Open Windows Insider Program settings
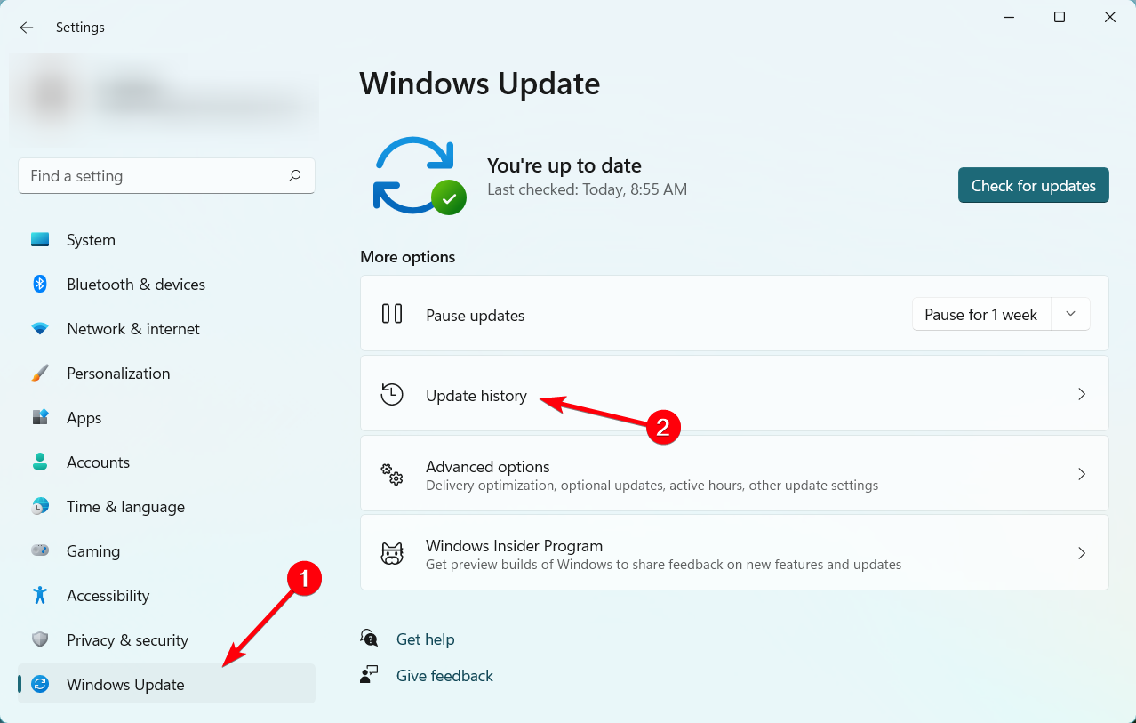The height and width of the screenshot is (723, 1136). pyautogui.click(x=734, y=552)
